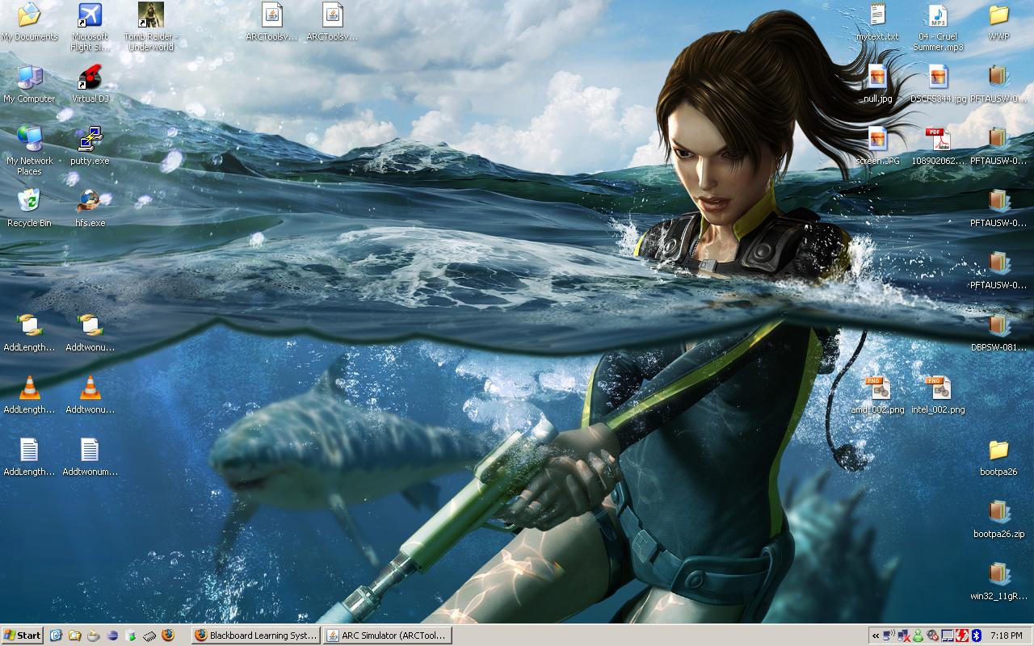Select the amd_002.png file
This screenshot has width=1034, height=646.
click(x=877, y=395)
